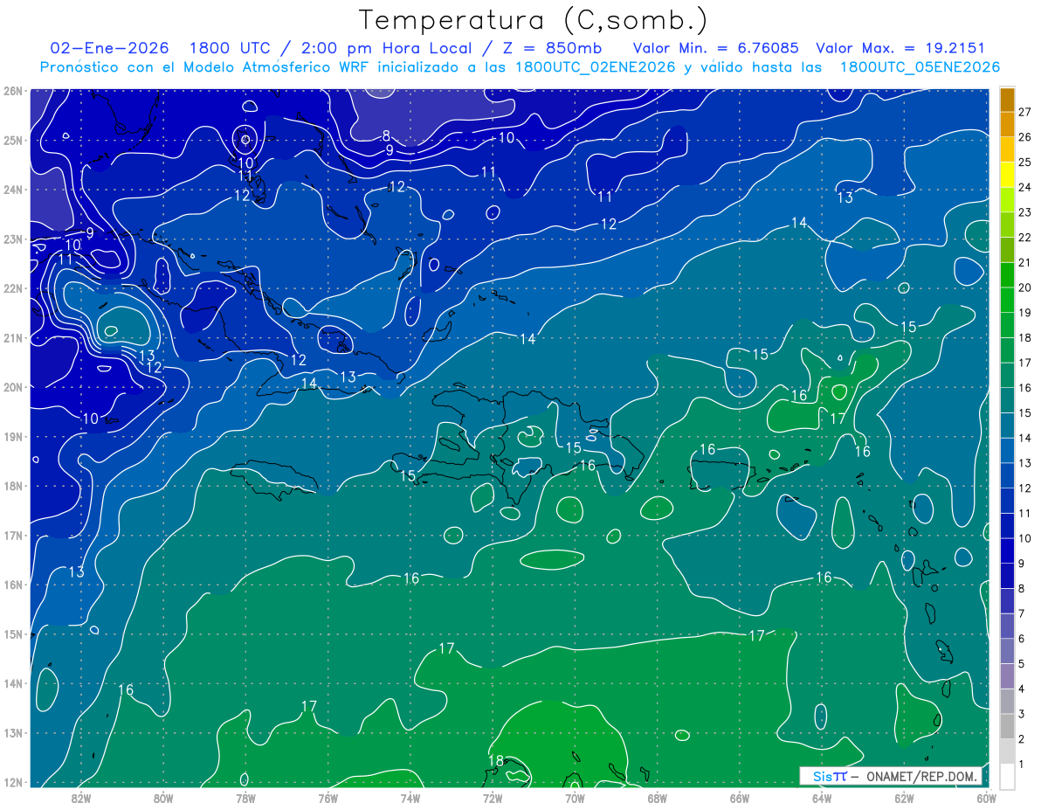Click the 14N latitude axis label
1048x810 pixels.
pyautogui.click(x=12, y=683)
